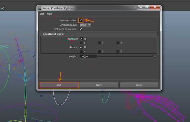Click the Weight slider handle
Viewport: 190px width, 122px height.
click(x=155, y=56)
